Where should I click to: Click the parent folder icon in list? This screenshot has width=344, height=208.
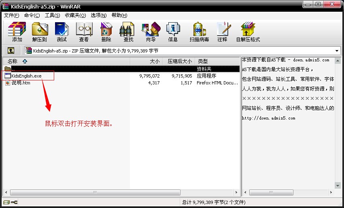(7, 69)
